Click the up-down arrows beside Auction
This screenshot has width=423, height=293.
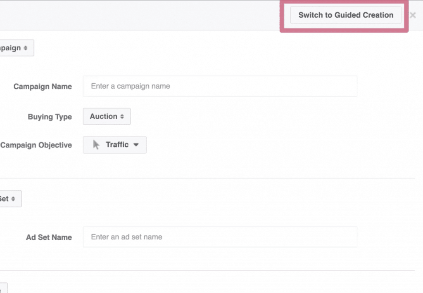coord(122,117)
